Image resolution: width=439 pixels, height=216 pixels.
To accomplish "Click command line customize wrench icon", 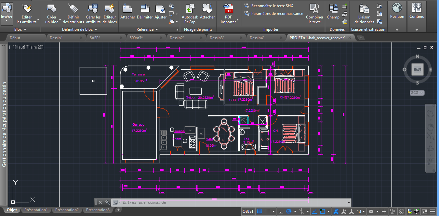I will (107, 202).
